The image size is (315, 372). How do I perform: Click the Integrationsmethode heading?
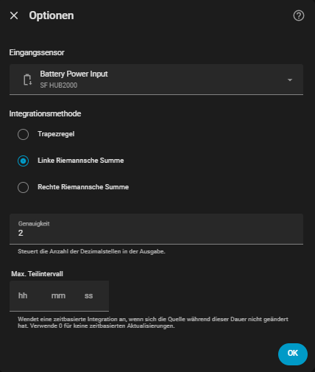coord(45,113)
